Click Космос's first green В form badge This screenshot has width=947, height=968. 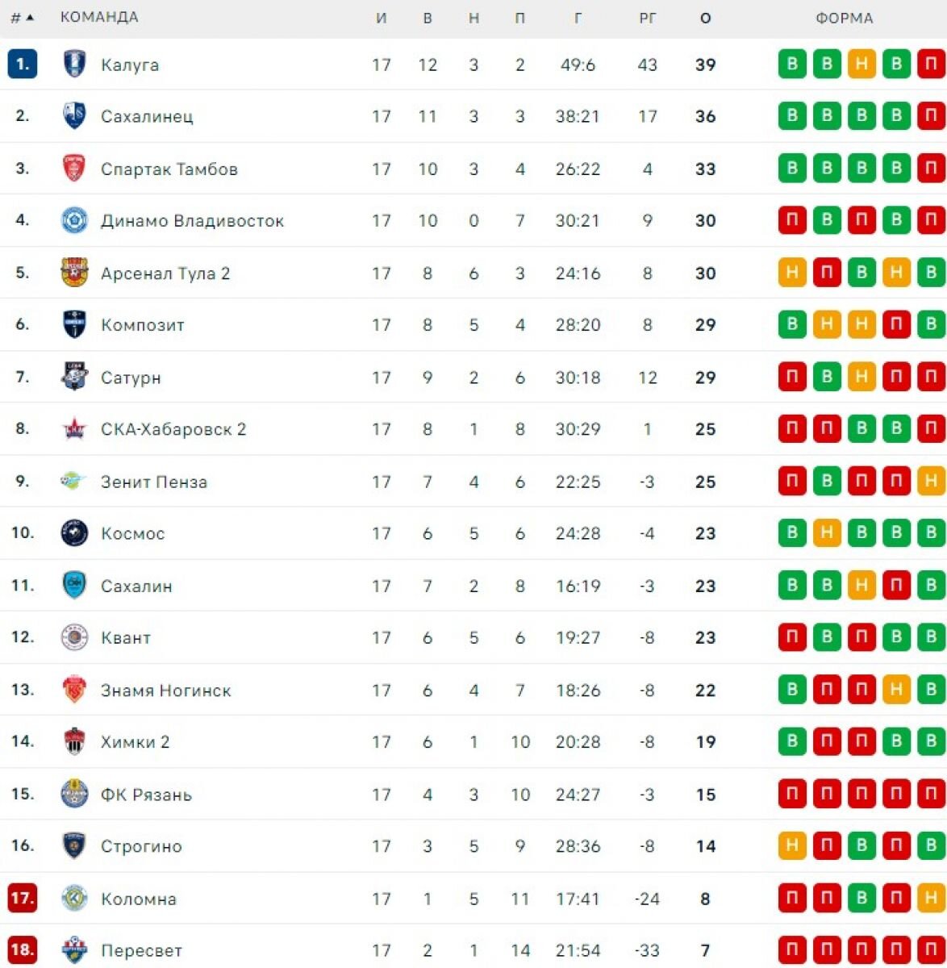tap(792, 533)
